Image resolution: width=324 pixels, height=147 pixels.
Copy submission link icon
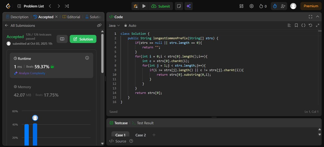coord(99,25)
